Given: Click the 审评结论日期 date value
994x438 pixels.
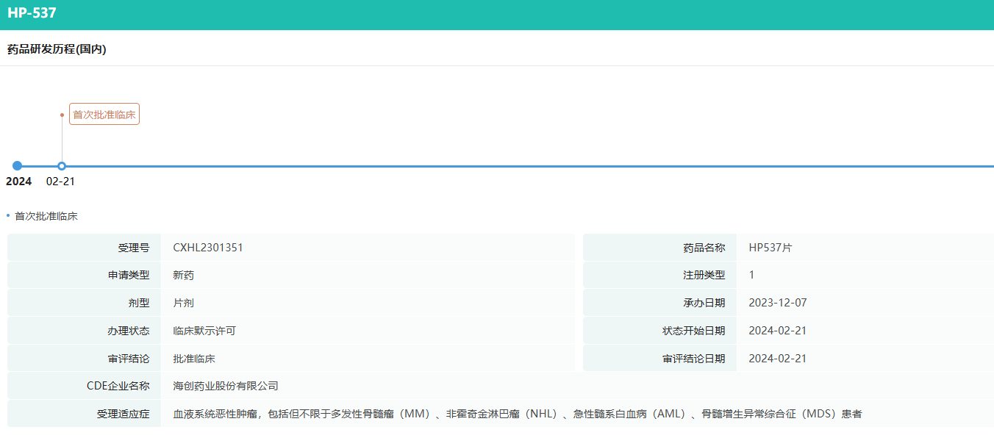Looking at the screenshot, I should [777, 359].
